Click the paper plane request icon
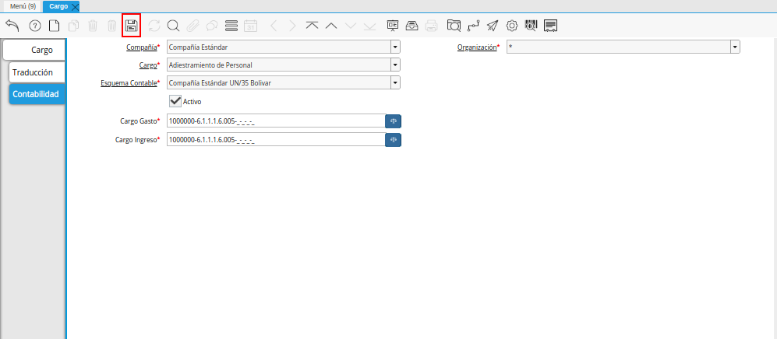Screen dimensions: 777x339 (492, 26)
